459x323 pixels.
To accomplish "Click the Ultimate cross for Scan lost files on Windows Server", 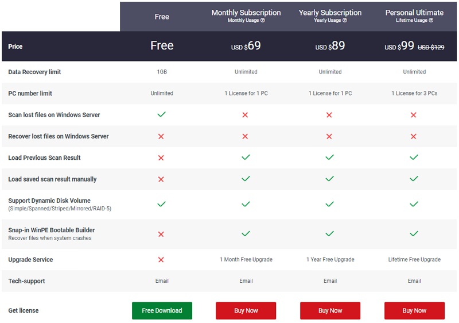I will pos(413,115).
